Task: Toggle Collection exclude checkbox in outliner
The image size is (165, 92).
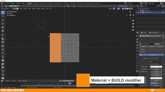Action: 141,10
